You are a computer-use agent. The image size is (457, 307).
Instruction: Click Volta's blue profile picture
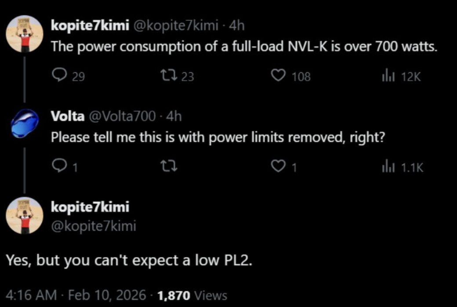point(24,123)
